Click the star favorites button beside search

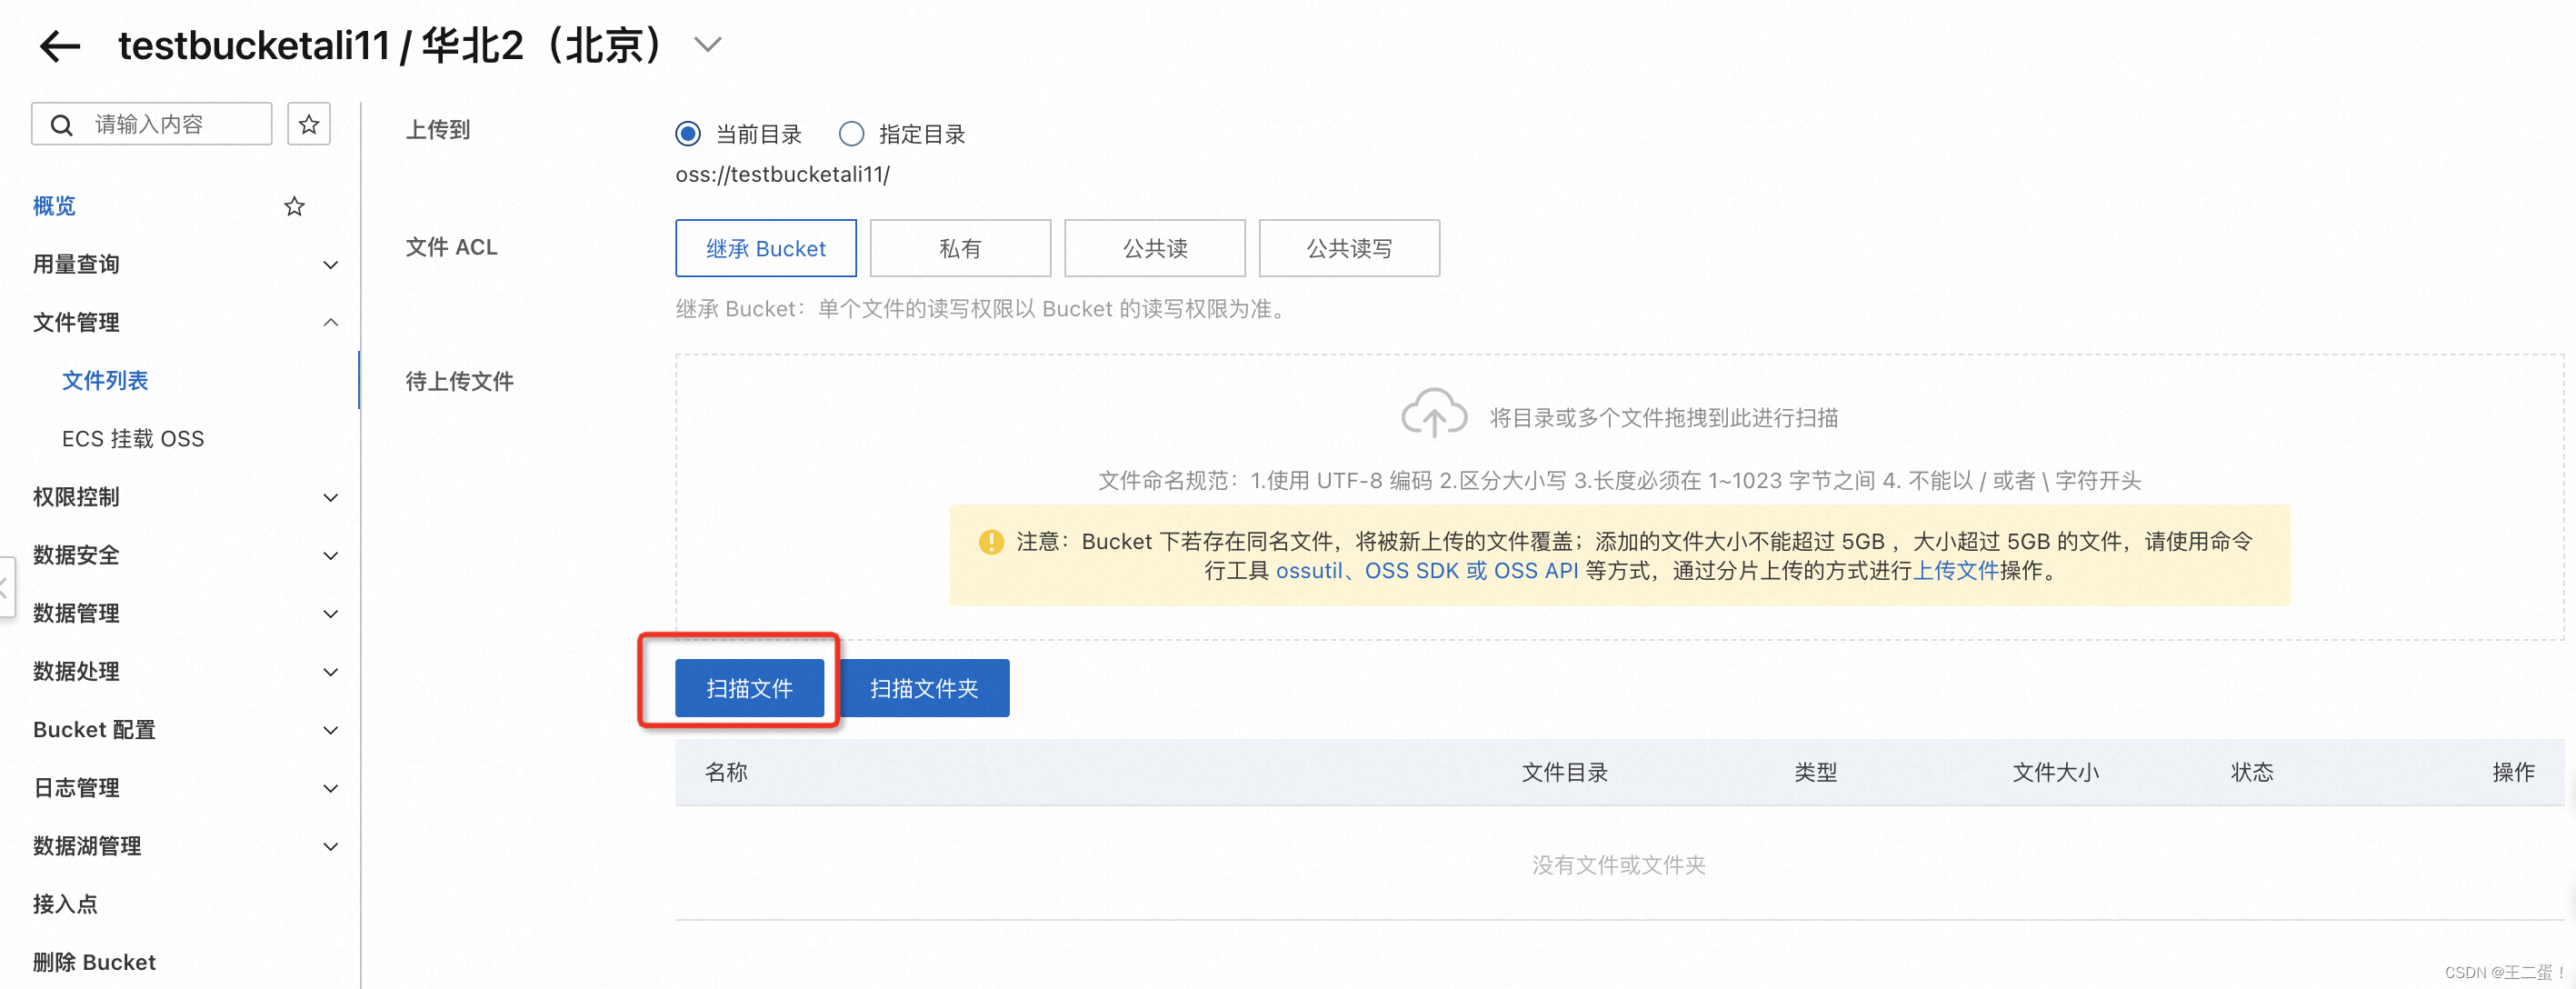309,124
